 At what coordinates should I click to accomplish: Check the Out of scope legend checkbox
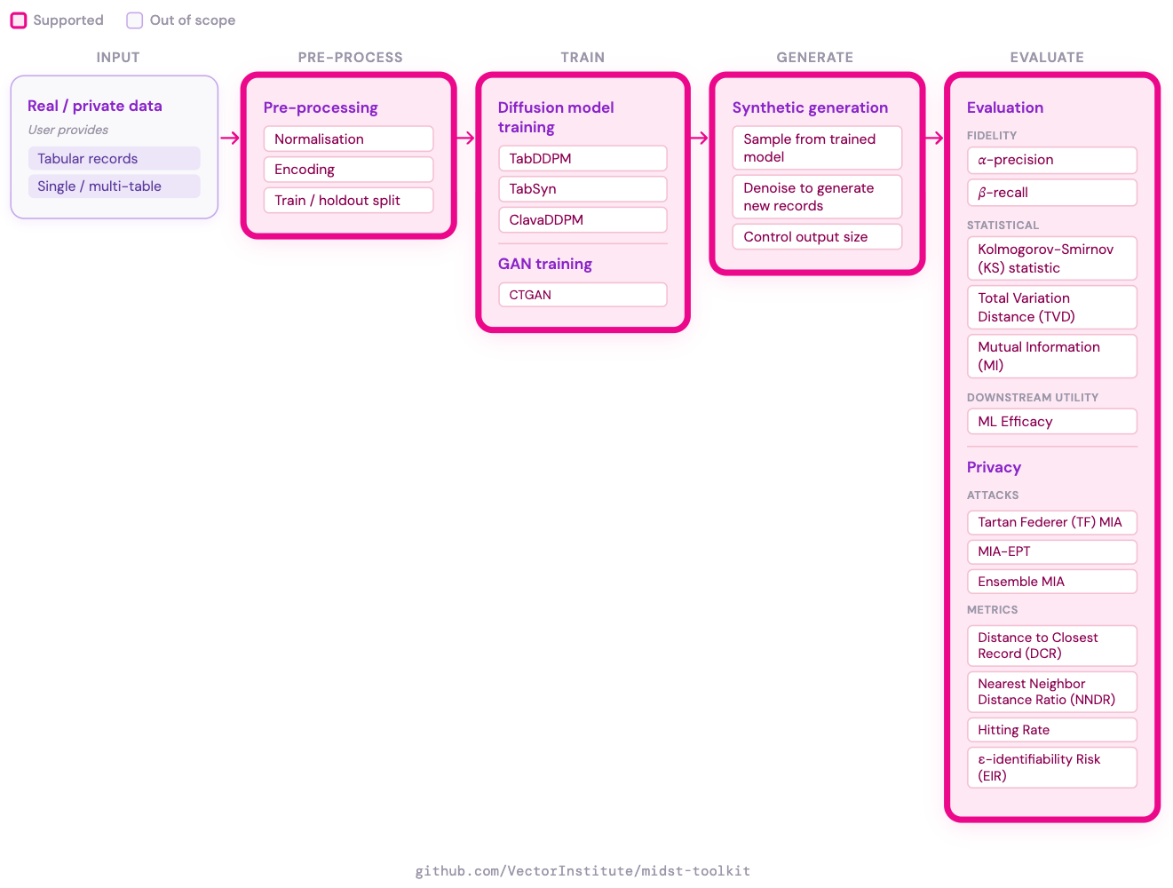click(134, 20)
